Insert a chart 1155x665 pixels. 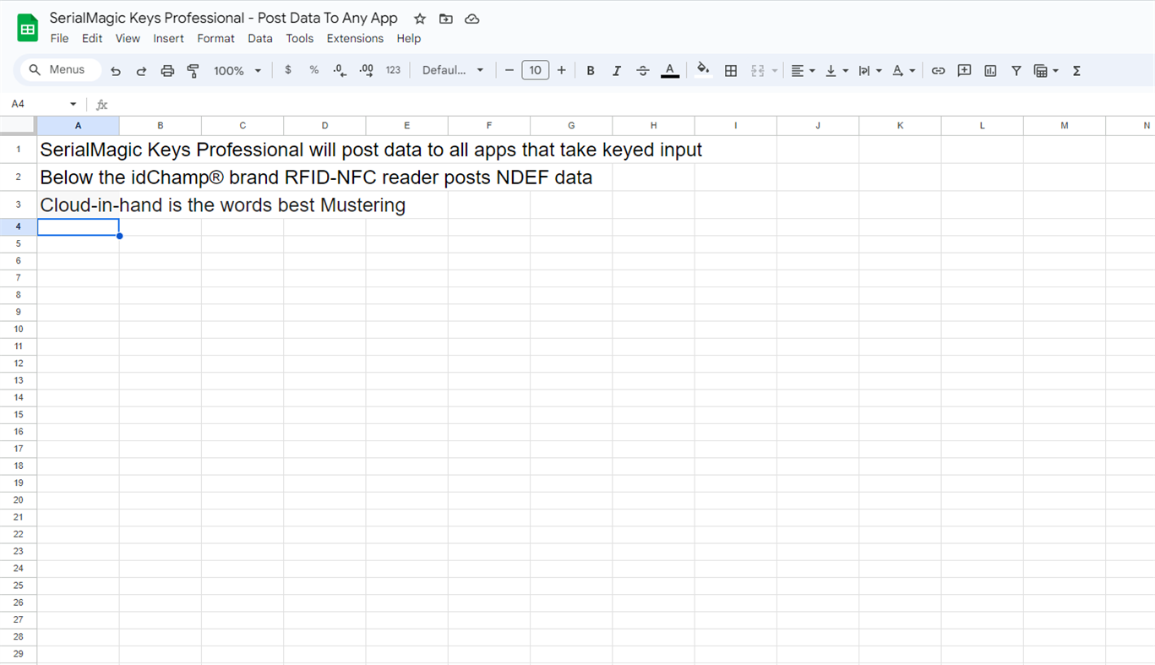coord(990,71)
